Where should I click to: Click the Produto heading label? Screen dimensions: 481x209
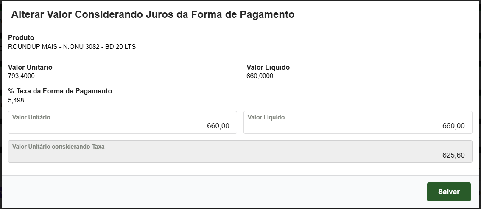(x=21, y=38)
